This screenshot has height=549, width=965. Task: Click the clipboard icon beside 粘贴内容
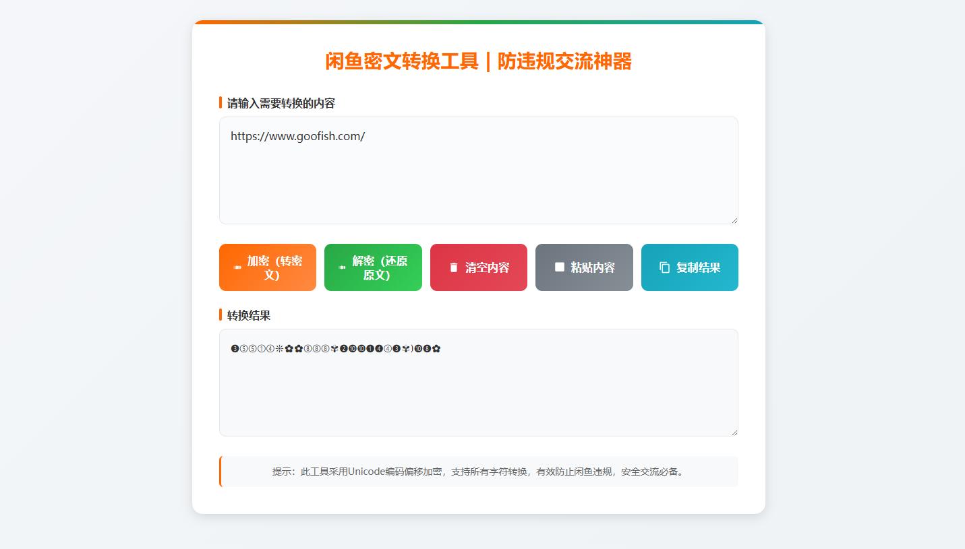click(559, 267)
